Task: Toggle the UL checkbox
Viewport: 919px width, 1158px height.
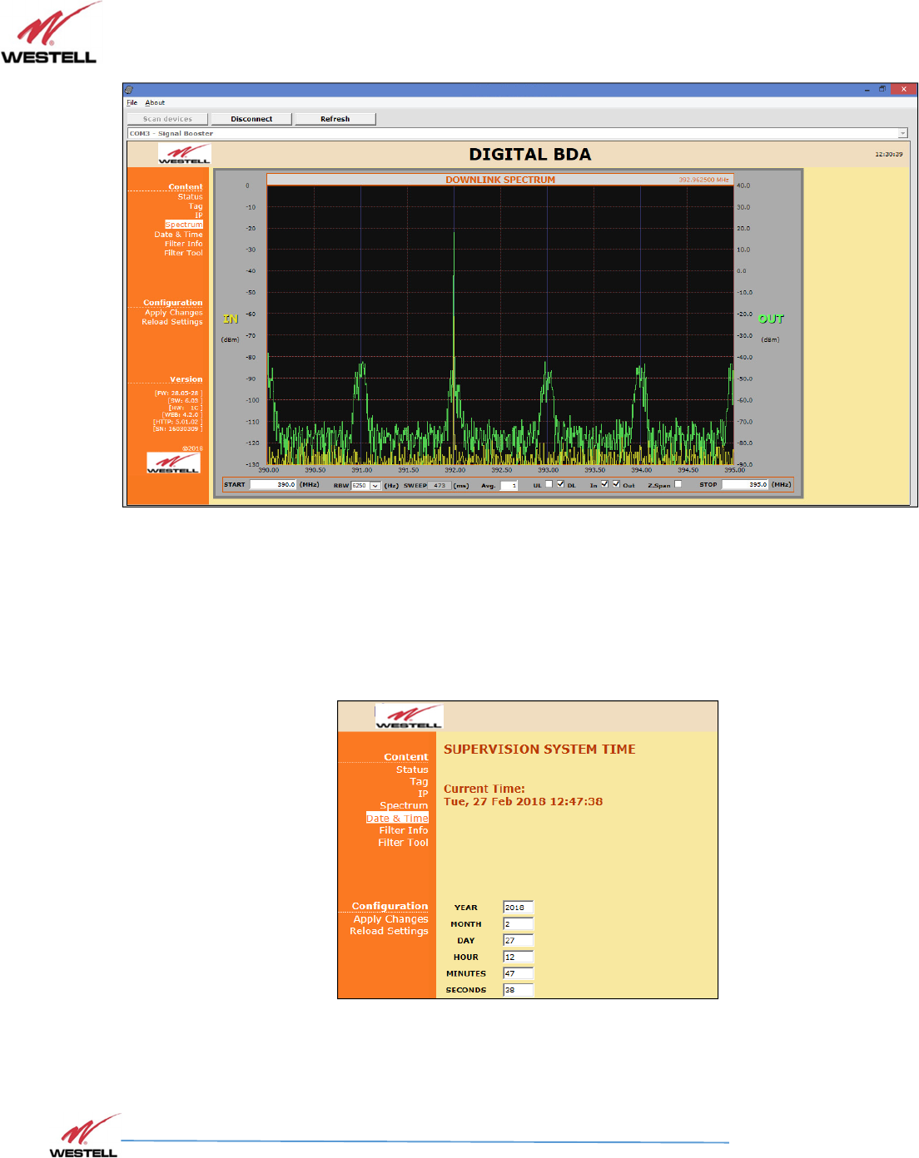Action: [549, 484]
